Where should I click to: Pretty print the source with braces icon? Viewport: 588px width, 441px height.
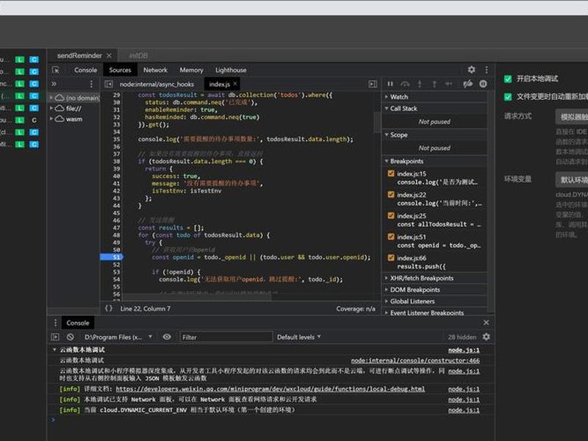click(x=109, y=309)
